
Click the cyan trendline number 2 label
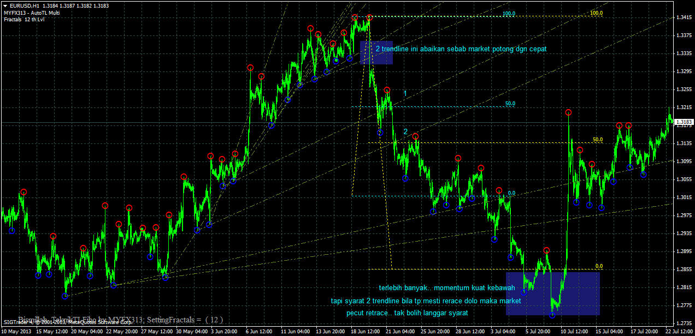coord(405,131)
